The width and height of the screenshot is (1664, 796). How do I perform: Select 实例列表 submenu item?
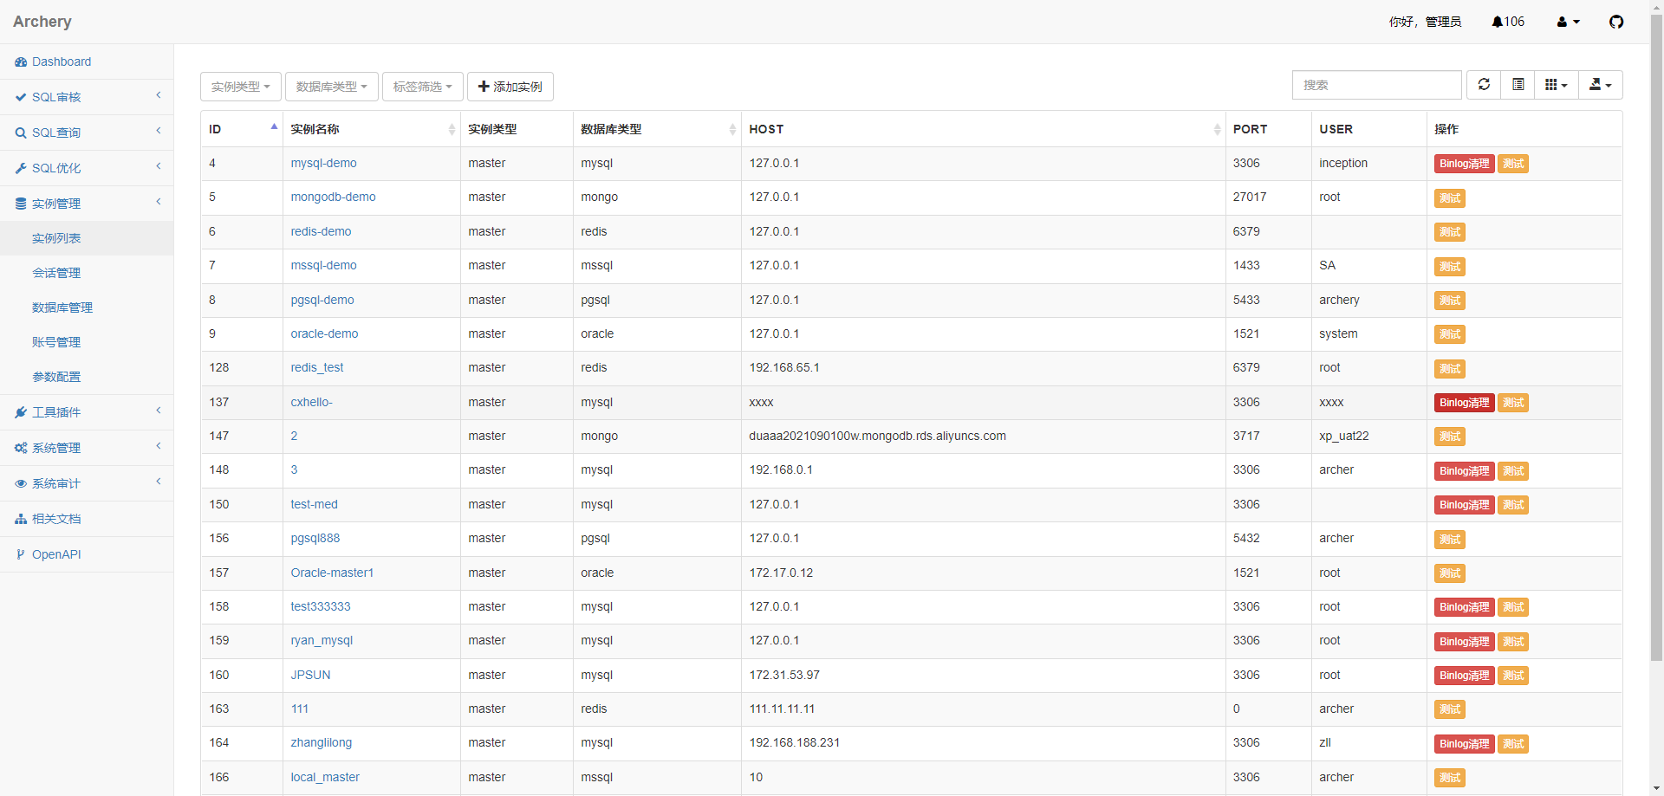pos(87,238)
